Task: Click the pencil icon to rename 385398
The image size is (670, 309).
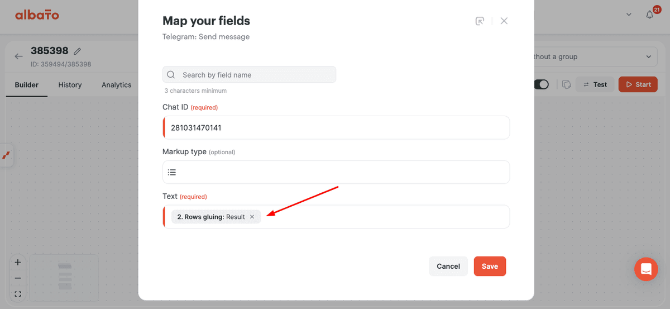Action: [x=78, y=51]
